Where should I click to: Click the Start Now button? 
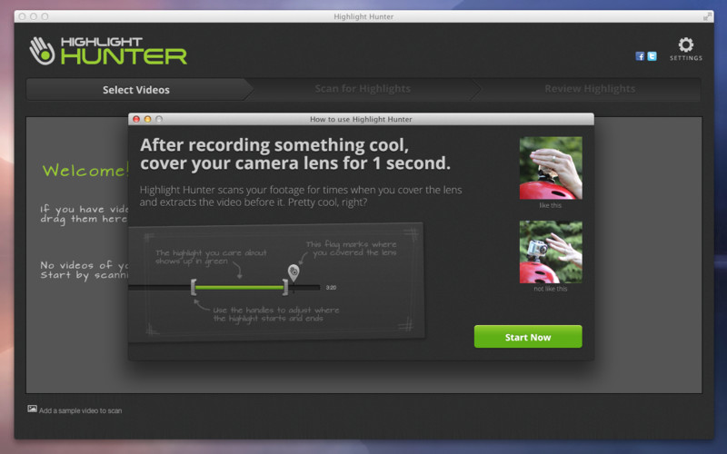click(x=528, y=337)
